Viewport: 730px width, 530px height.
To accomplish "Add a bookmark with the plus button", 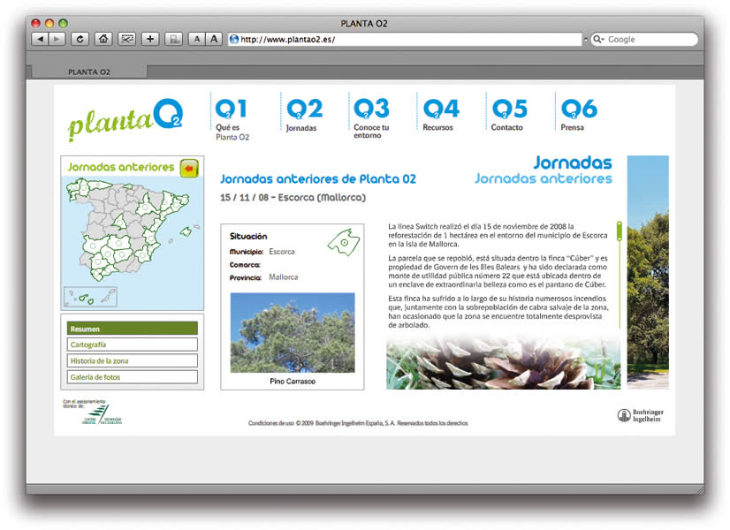I will tap(150, 39).
